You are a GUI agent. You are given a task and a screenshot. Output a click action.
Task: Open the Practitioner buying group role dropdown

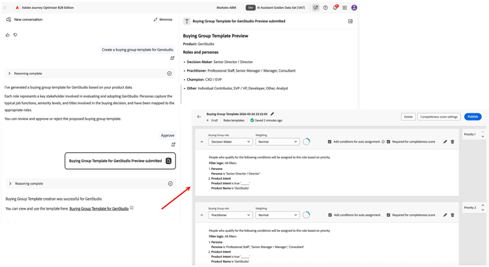[230, 215]
